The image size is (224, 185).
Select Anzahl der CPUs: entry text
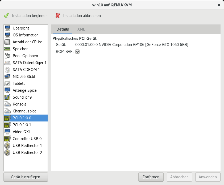click(27, 42)
